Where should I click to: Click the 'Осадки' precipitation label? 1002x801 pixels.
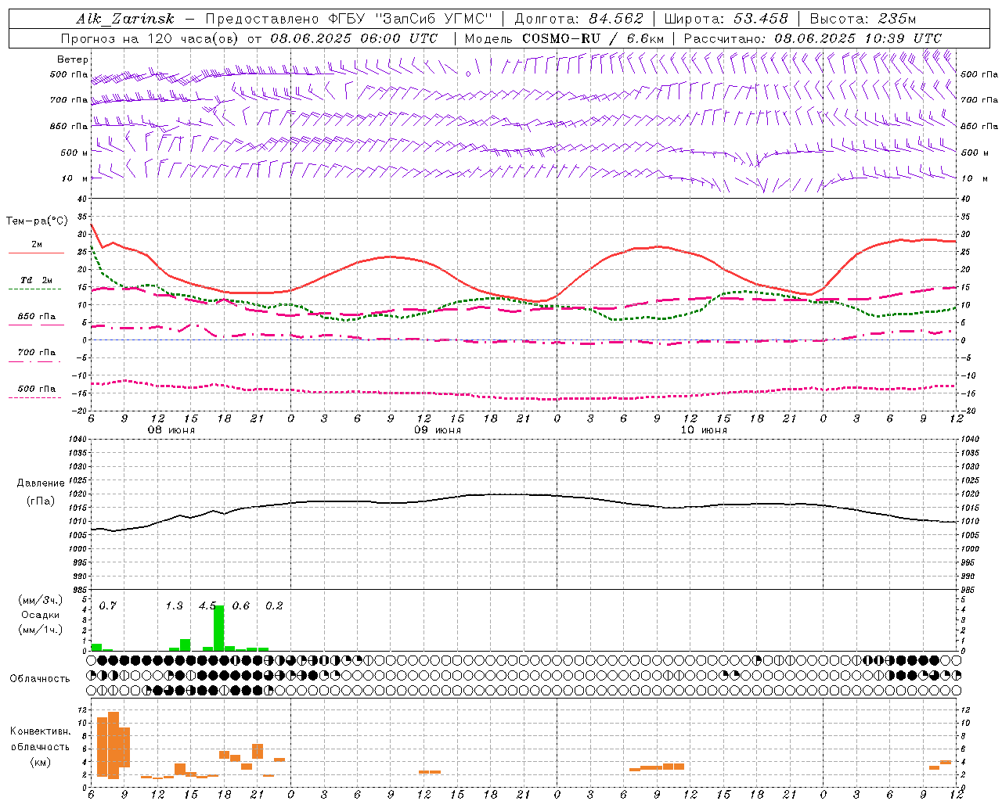click(x=41, y=615)
